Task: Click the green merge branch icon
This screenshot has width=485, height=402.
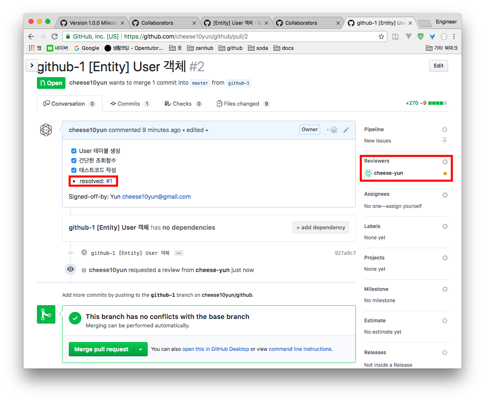Action: click(x=46, y=314)
